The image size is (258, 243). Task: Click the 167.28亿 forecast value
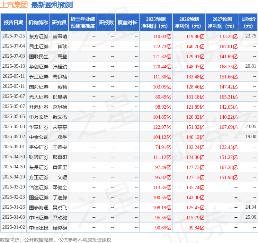coord(229,167)
